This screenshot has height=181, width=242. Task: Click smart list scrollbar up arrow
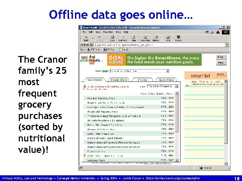[x=226, y=81]
